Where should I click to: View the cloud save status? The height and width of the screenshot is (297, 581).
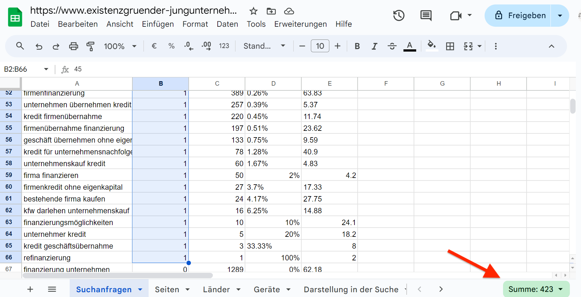[x=289, y=11]
